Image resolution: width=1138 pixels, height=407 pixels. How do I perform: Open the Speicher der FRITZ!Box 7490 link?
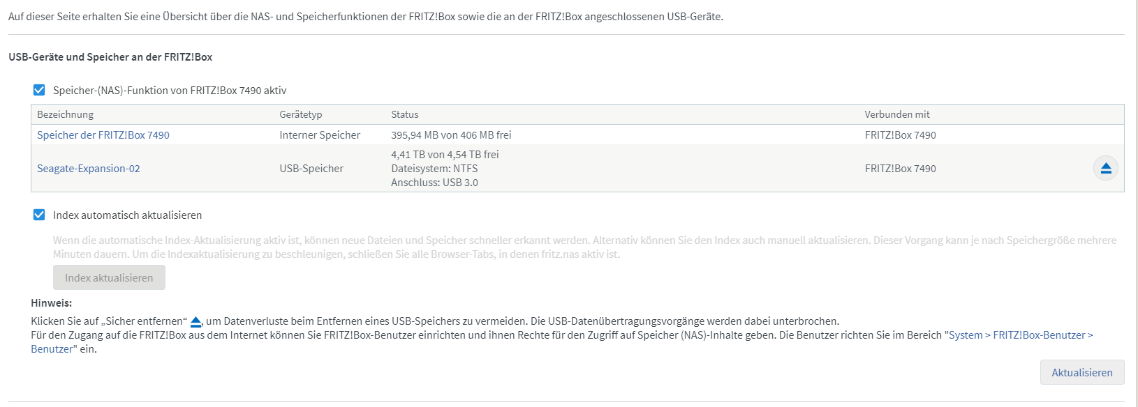coord(103,135)
